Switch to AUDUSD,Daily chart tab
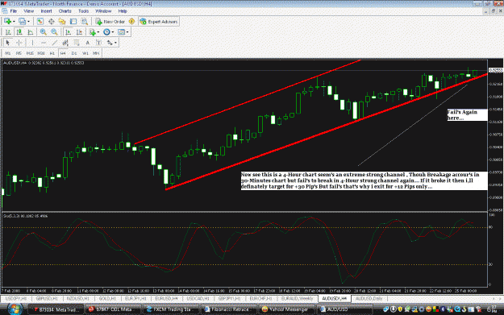This screenshot has height=315, width=504. [369, 299]
